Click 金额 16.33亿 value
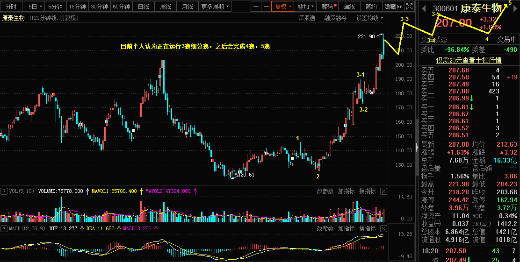 click(x=505, y=160)
